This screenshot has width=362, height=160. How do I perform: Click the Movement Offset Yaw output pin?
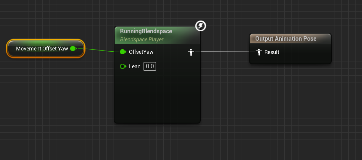click(74, 49)
